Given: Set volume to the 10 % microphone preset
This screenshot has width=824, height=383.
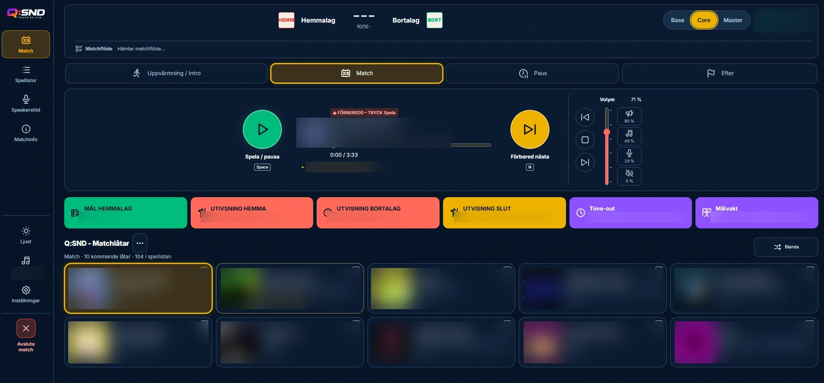Looking at the screenshot, I should click(x=629, y=156).
